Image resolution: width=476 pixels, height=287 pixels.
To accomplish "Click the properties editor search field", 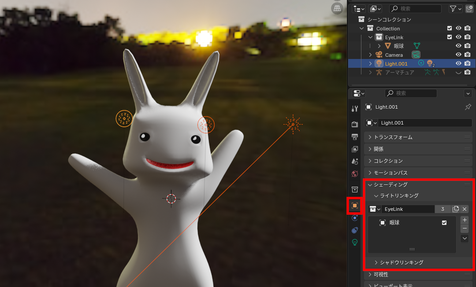I will tap(411, 93).
